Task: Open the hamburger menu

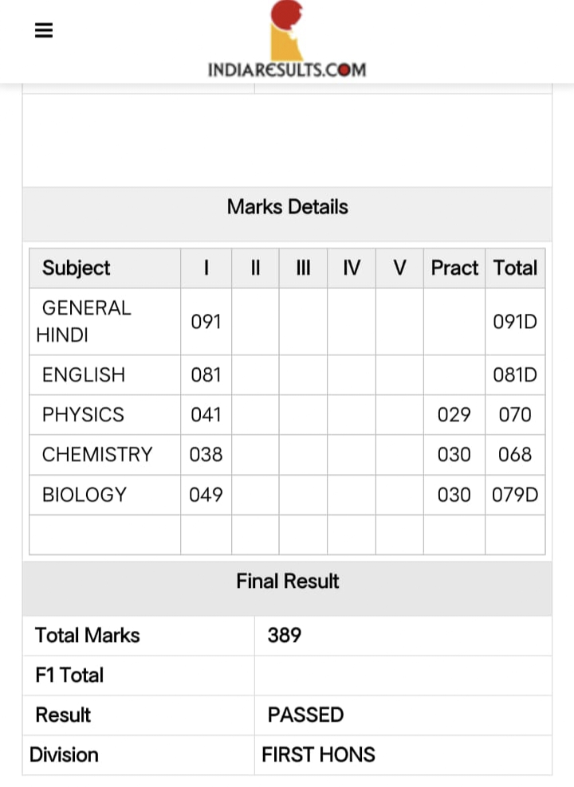Action: point(44,30)
